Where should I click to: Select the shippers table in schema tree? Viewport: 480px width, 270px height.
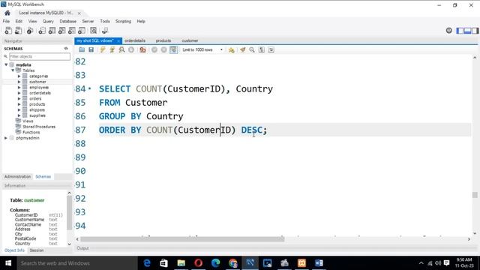[37, 110]
